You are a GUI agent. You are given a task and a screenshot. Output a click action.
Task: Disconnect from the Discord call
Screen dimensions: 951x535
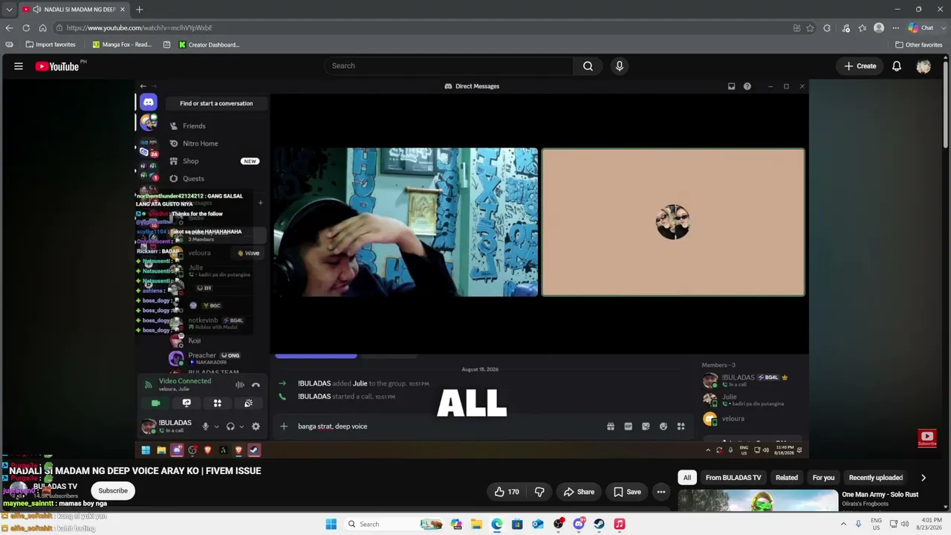[x=256, y=385]
